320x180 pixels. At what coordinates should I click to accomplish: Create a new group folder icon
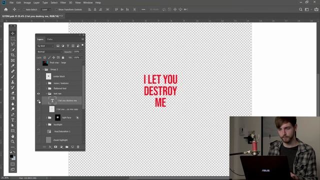click(66, 146)
